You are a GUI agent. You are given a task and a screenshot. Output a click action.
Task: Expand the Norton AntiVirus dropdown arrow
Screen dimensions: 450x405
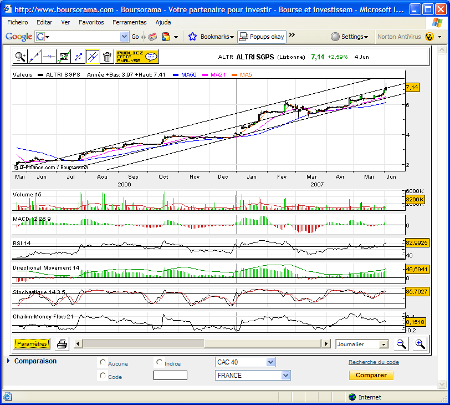tap(439, 37)
